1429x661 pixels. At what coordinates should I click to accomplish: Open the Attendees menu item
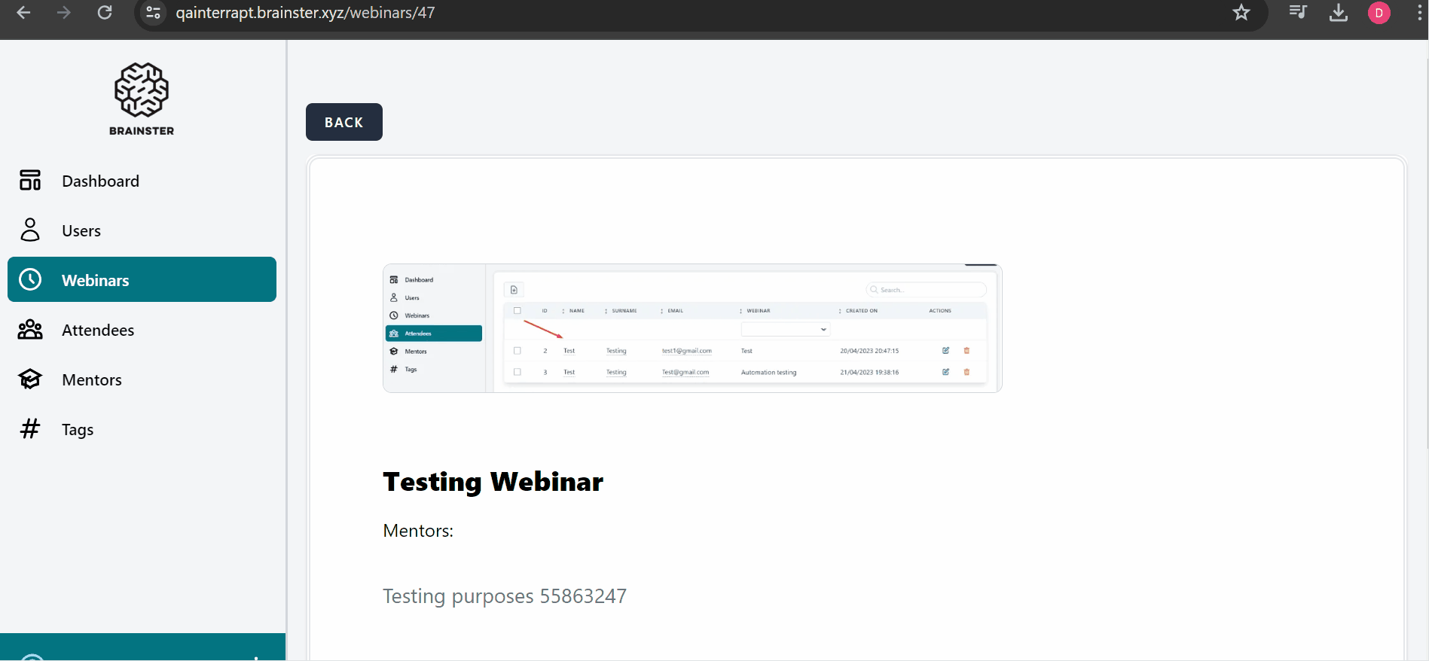click(x=98, y=330)
